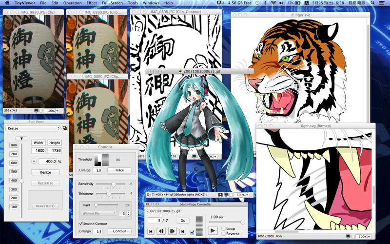390x244 pixels.
Task: Open the Full-Screen menu
Action: coord(112,3)
